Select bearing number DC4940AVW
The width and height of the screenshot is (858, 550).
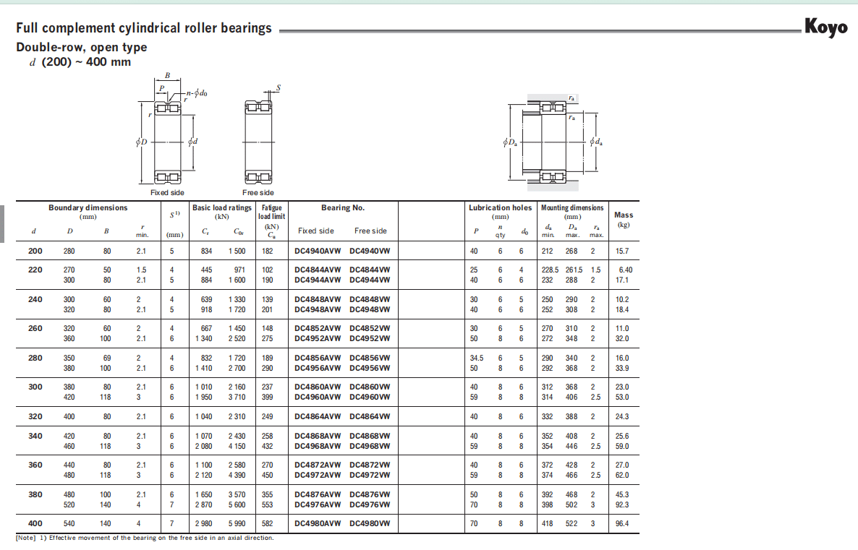tap(318, 252)
